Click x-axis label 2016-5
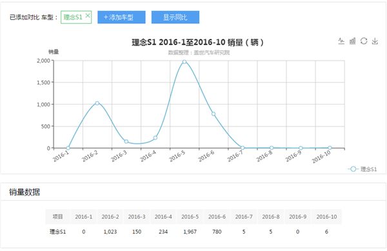The image size is (387, 251). pyautogui.click(x=177, y=156)
